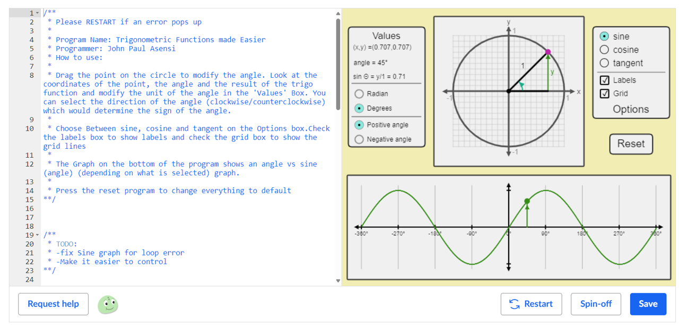The image size is (679, 325).
Task: Save the program
Action: pyautogui.click(x=648, y=304)
